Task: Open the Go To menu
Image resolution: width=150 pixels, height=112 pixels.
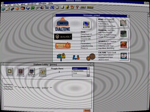Action: (16, 5)
